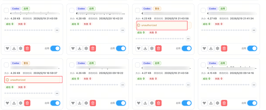Viewport: 266px width, 110px height.
Task: Click unauthorized message on 4.23 KB card
Action: click(163, 25)
